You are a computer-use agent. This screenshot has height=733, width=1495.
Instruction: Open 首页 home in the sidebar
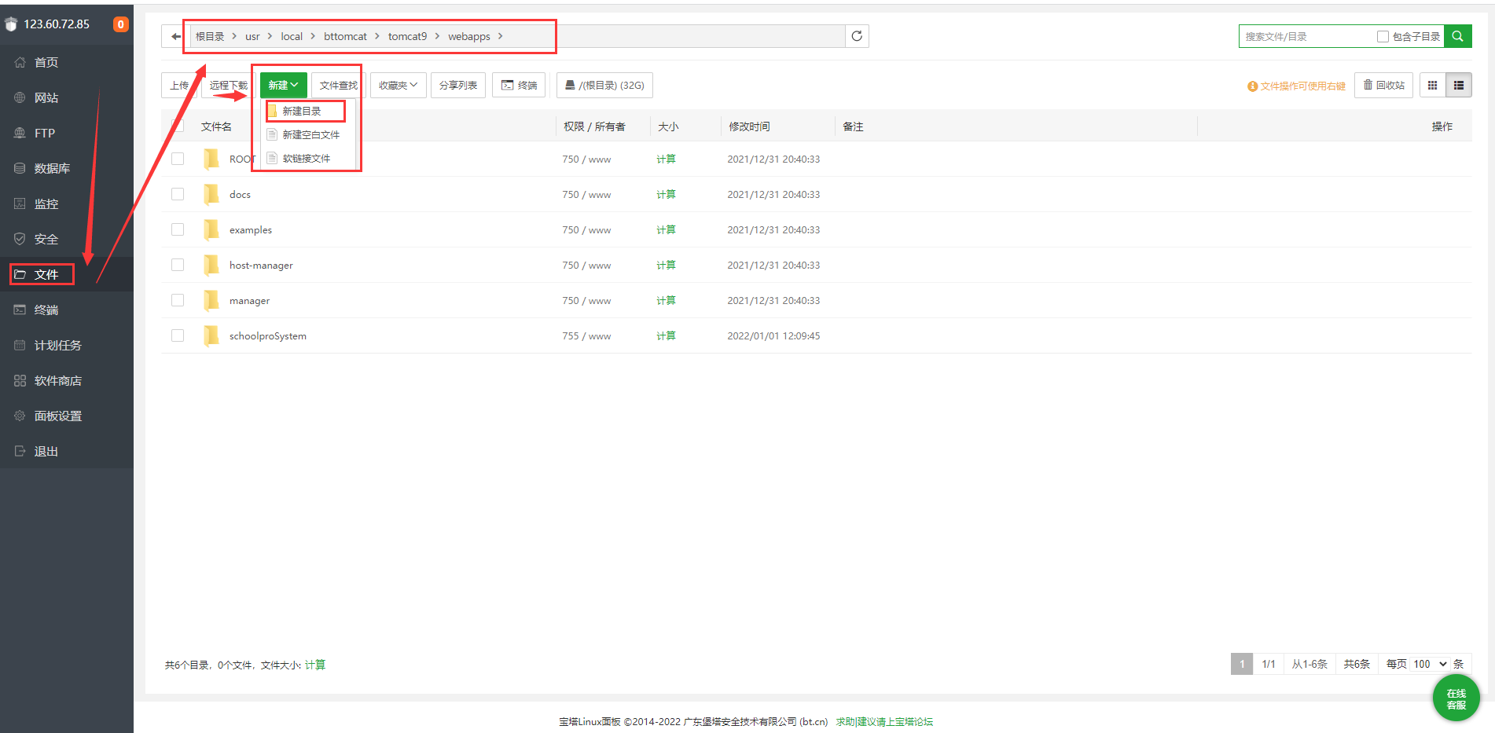pos(67,62)
